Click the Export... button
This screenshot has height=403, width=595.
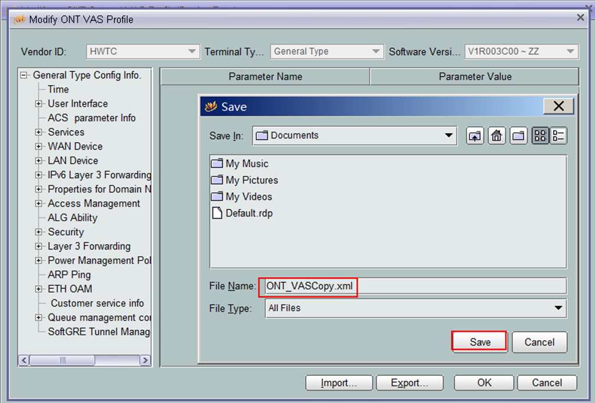click(409, 383)
